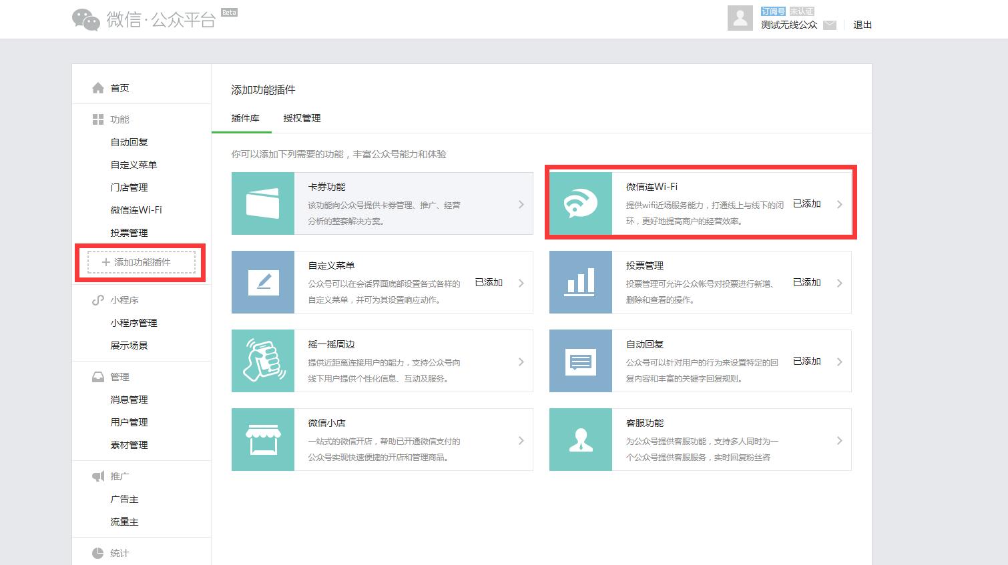The image size is (1008, 565).
Task: Open 小程序管理 in the sidebar
Action: click(x=134, y=323)
